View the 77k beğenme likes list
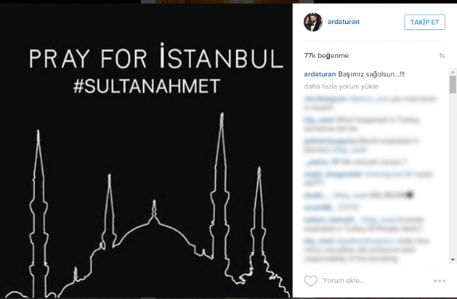 (326, 56)
